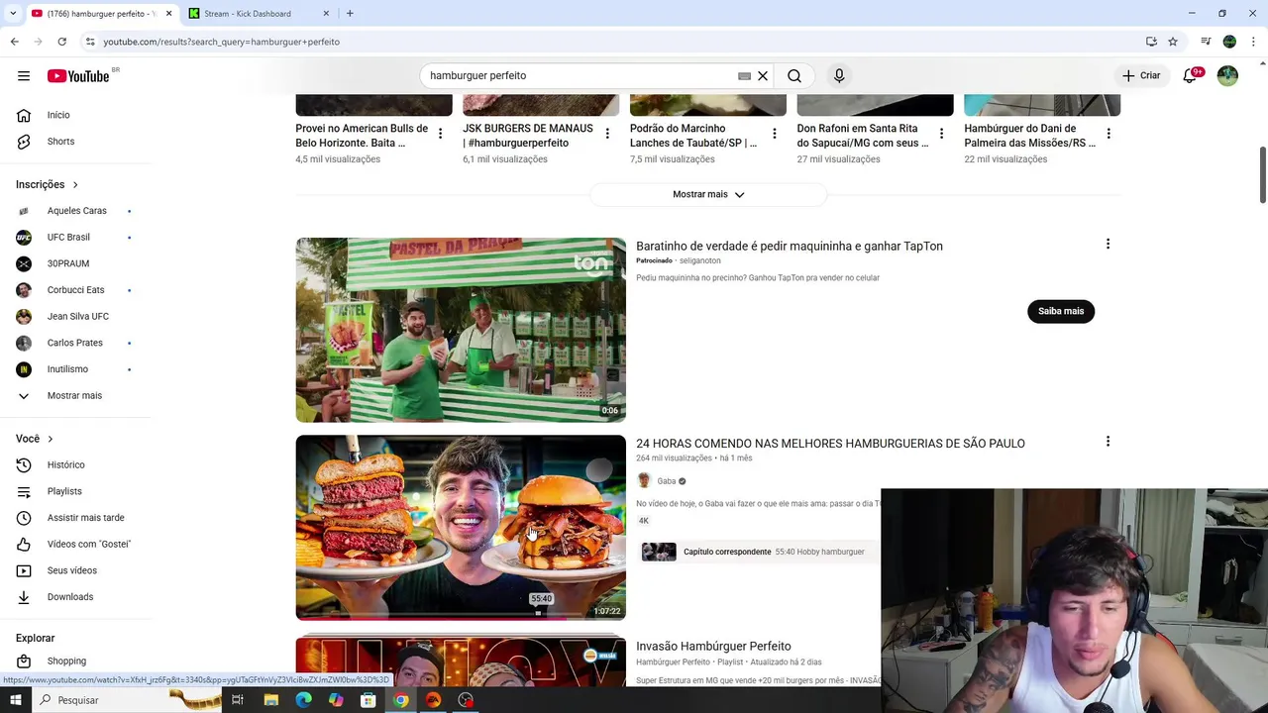The width and height of the screenshot is (1268, 713).
Task: Open the Aqueles Caras channel
Action: 77,211
